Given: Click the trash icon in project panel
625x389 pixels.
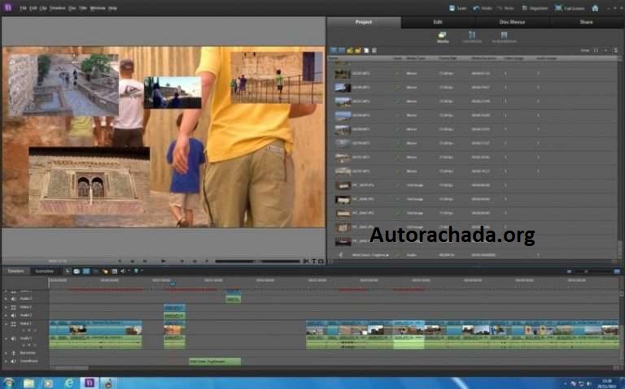Looking at the screenshot, I should 374,50.
